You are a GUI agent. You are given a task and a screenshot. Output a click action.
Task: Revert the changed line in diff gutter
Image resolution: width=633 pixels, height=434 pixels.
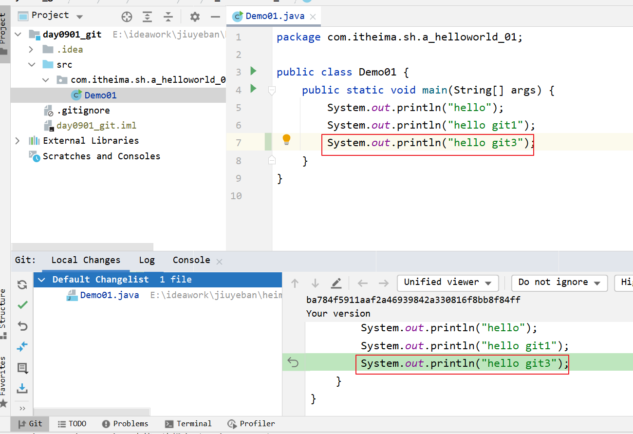[x=293, y=362]
